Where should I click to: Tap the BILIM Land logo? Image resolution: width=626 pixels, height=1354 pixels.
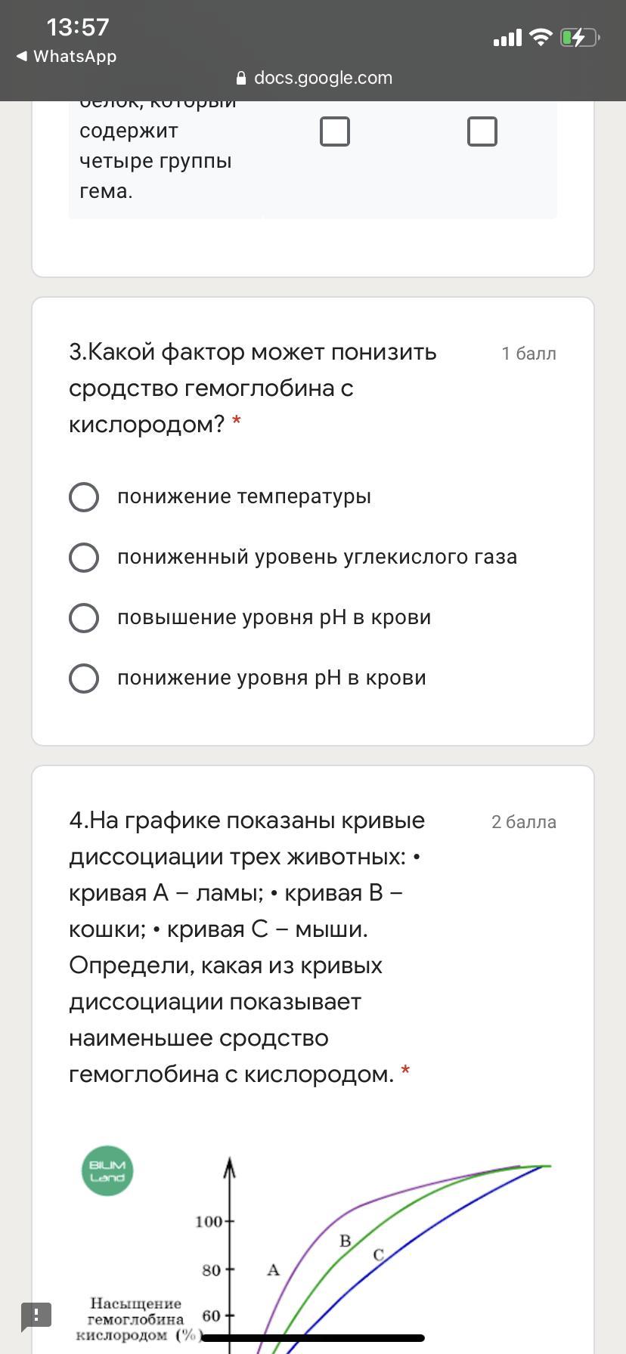[x=107, y=1171]
